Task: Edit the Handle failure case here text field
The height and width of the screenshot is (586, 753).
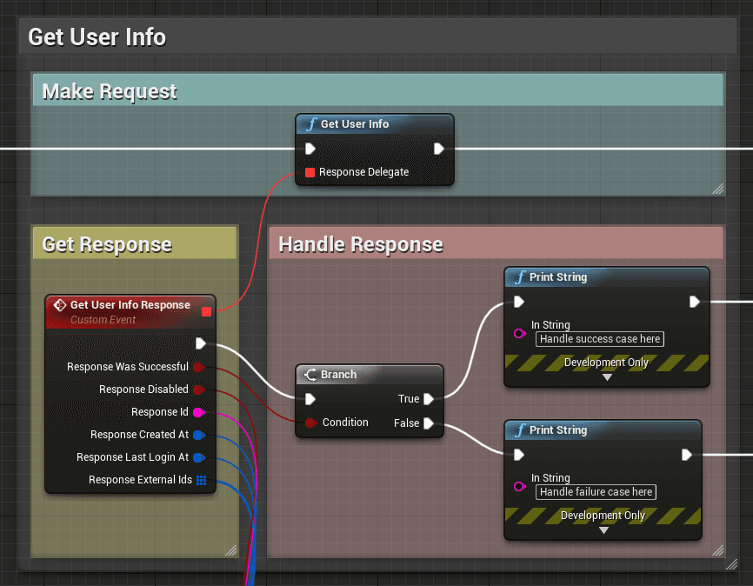Action: click(x=596, y=492)
